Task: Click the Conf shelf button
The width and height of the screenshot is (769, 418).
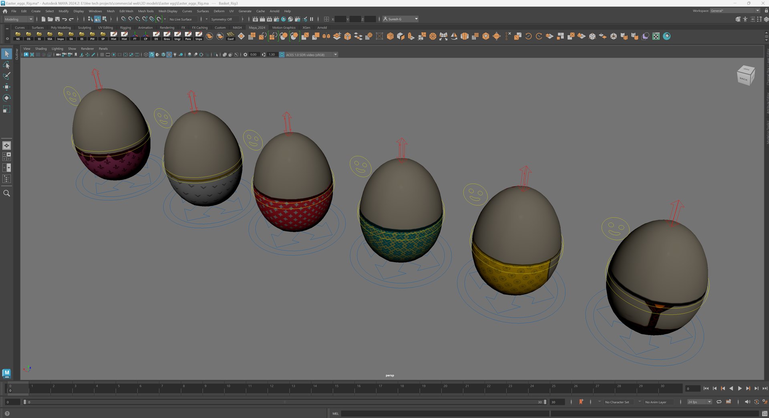Action: click(231, 36)
